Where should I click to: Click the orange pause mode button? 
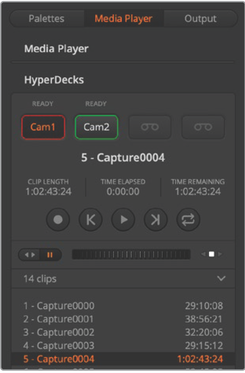click(50, 255)
